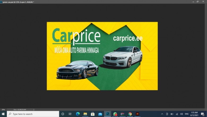
Task: Expand the hidden system tray icons chevron
Action: tap(162, 114)
